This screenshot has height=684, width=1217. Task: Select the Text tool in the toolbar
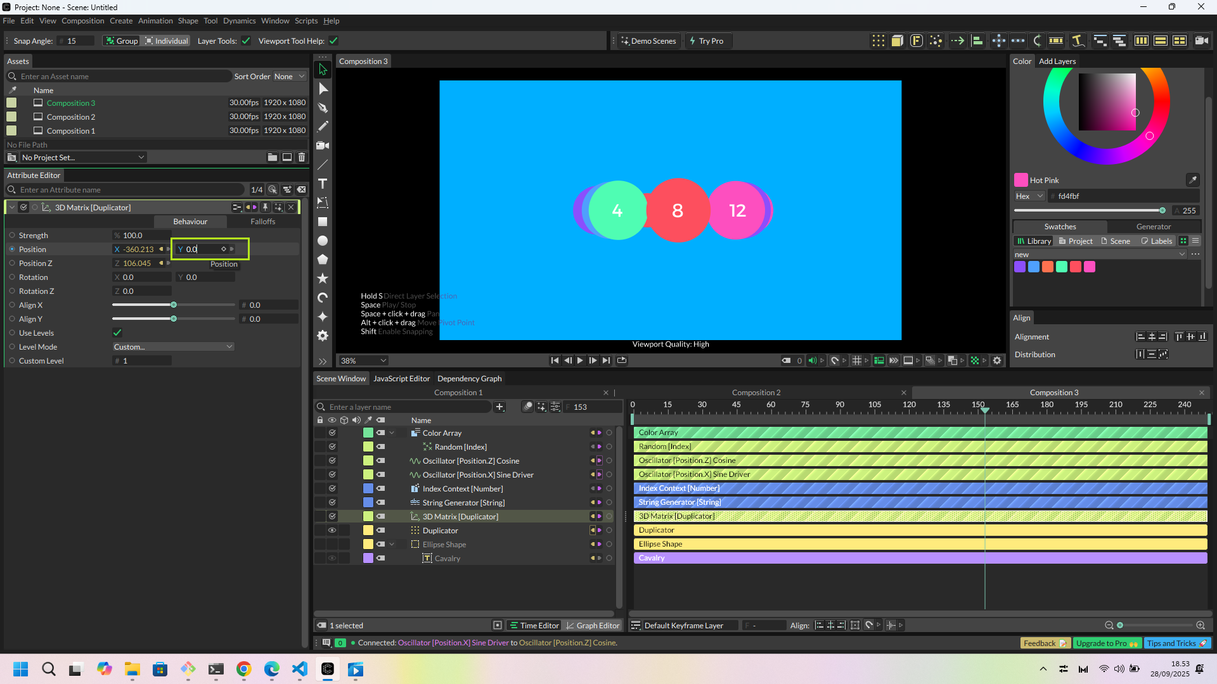pyautogui.click(x=323, y=184)
